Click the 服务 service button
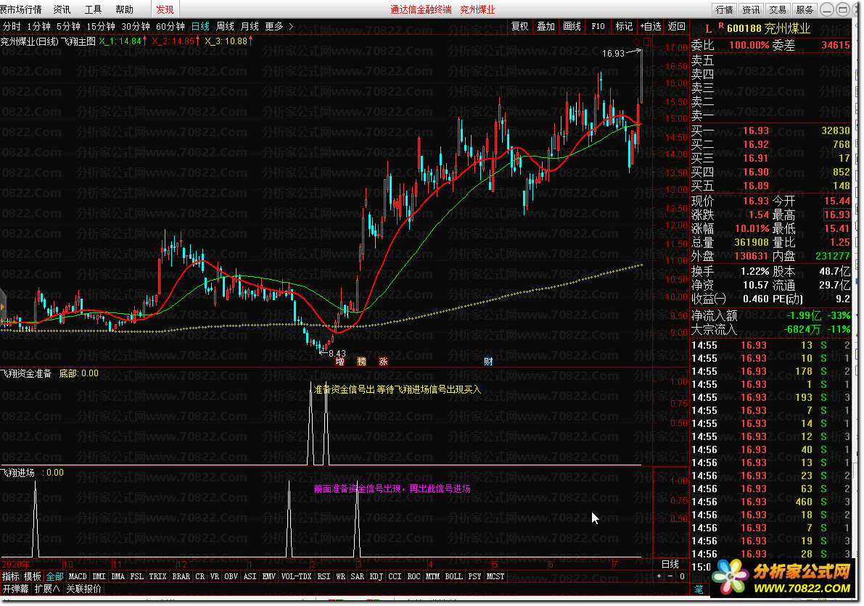864x606 pixels. click(805, 9)
